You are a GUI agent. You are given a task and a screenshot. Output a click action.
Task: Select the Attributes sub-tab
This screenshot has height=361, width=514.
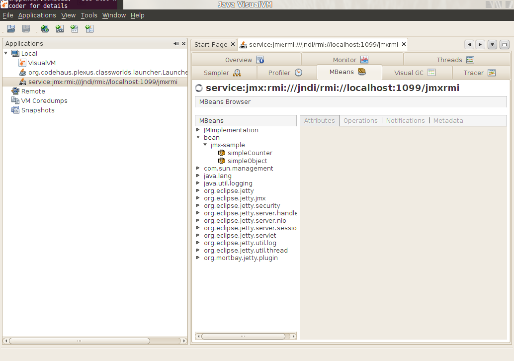tap(319, 121)
